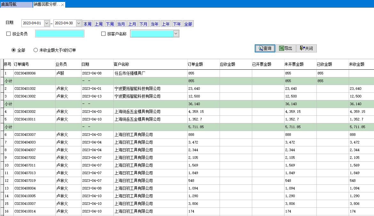Click the 业务员 text input field
Viewport: 374px width, 216px height.
[x=60, y=33]
